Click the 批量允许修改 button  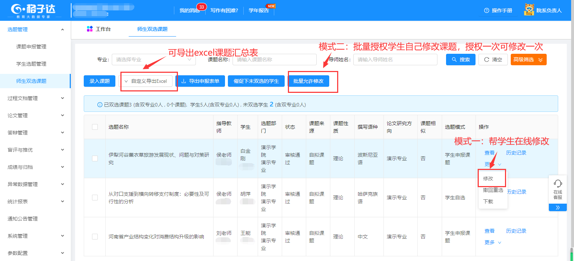(308, 81)
